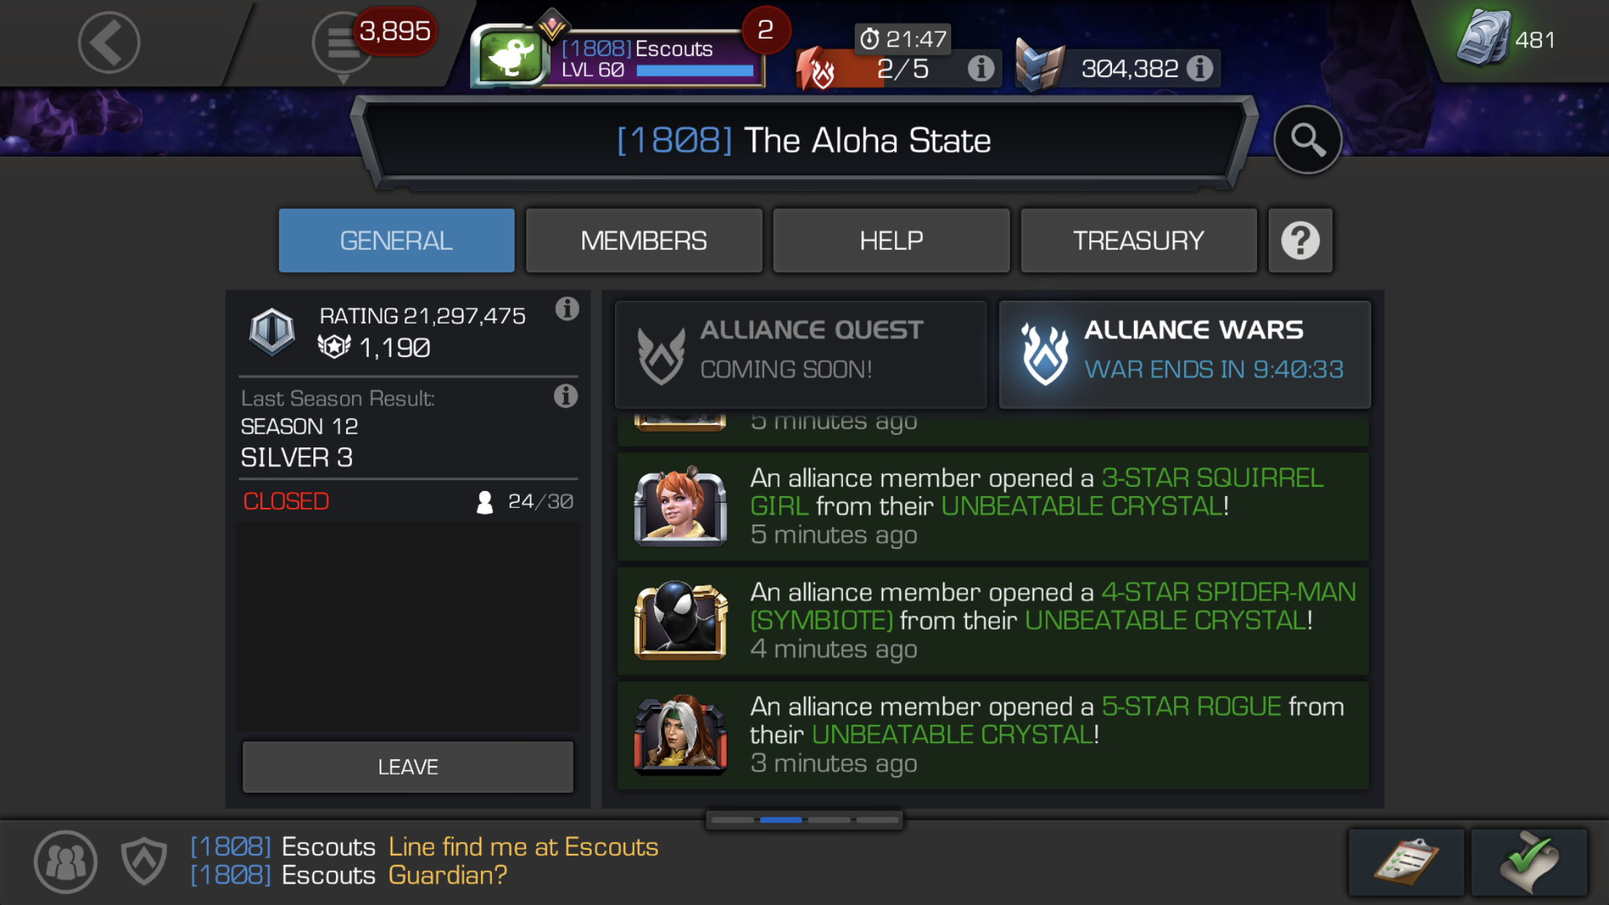
Task: Show info for Last Season Result
Action: 565,396
